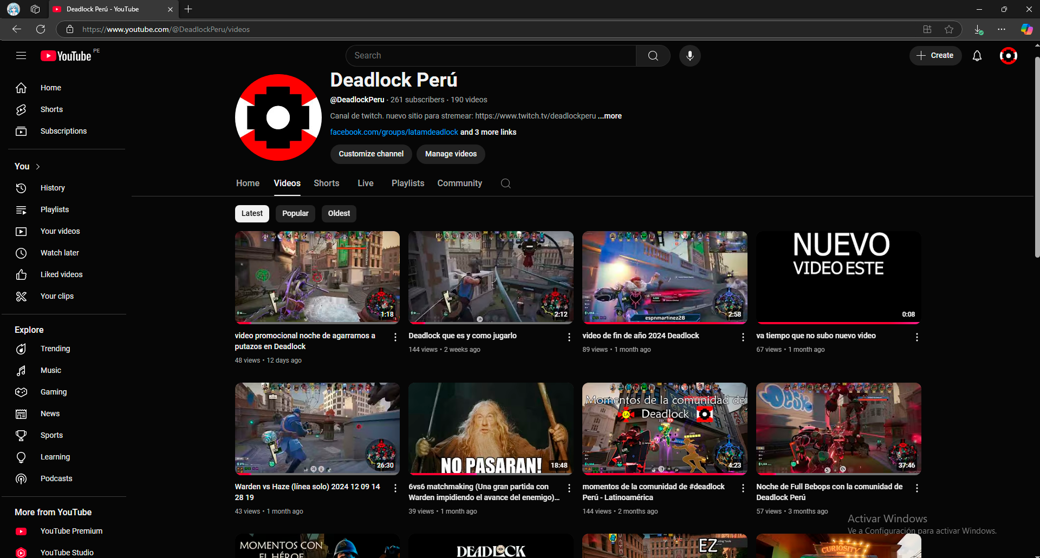Click Customize channel button
The image size is (1040, 558).
[x=371, y=154]
